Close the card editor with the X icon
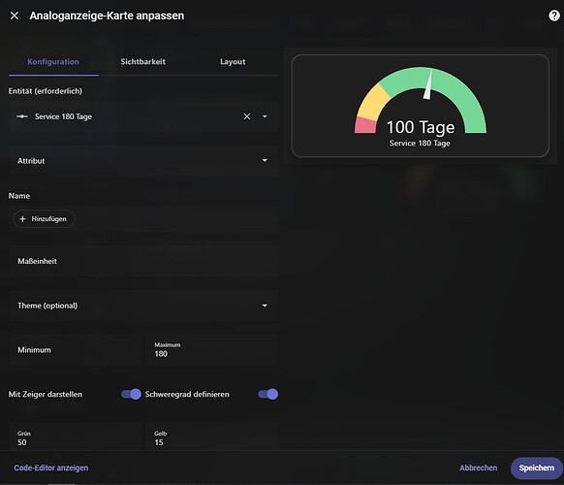Screen dimensions: 564x485 (x=15, y=16)
